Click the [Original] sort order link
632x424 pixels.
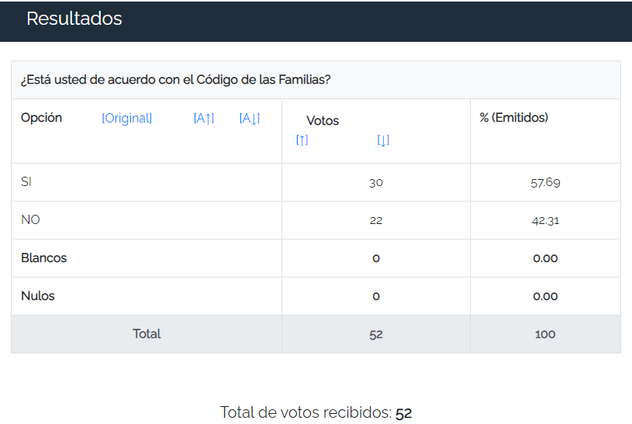click(x=126, y=119)
